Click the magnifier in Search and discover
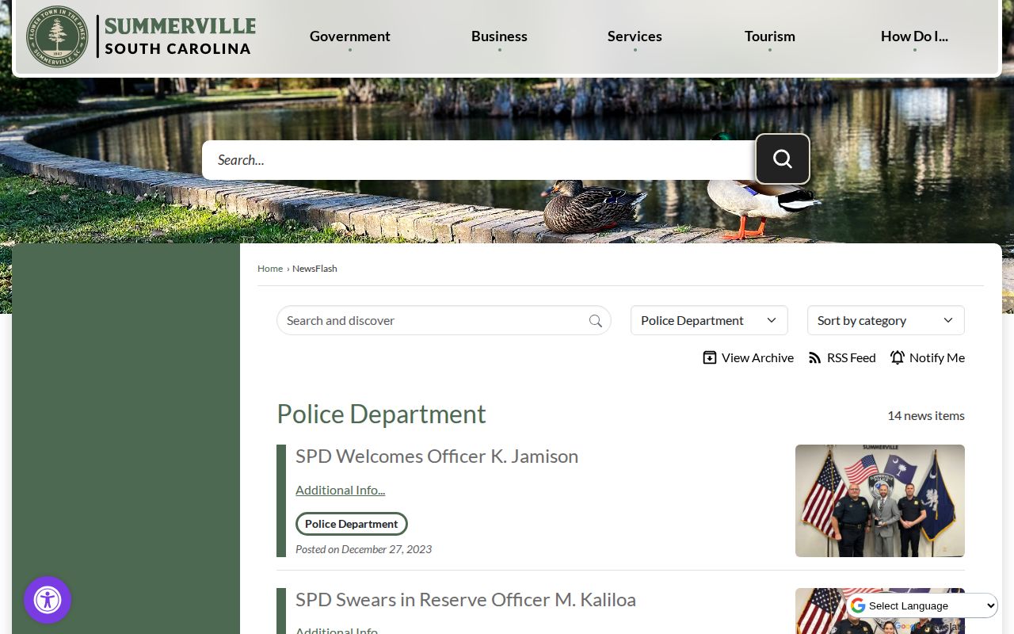This screenshot has width=1014, height=634. [596, 321]
